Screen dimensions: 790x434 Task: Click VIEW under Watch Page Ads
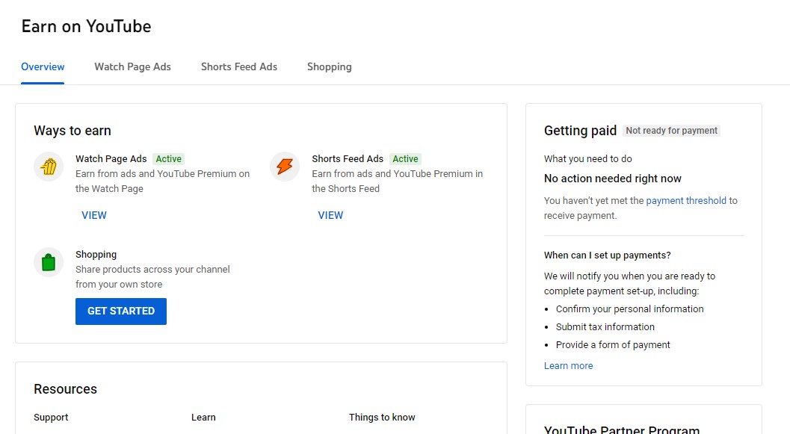(94, 215)
